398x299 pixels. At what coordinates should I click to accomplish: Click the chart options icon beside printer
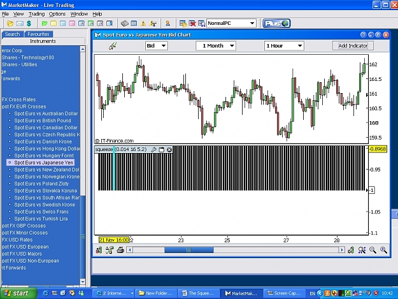(110, 250)
